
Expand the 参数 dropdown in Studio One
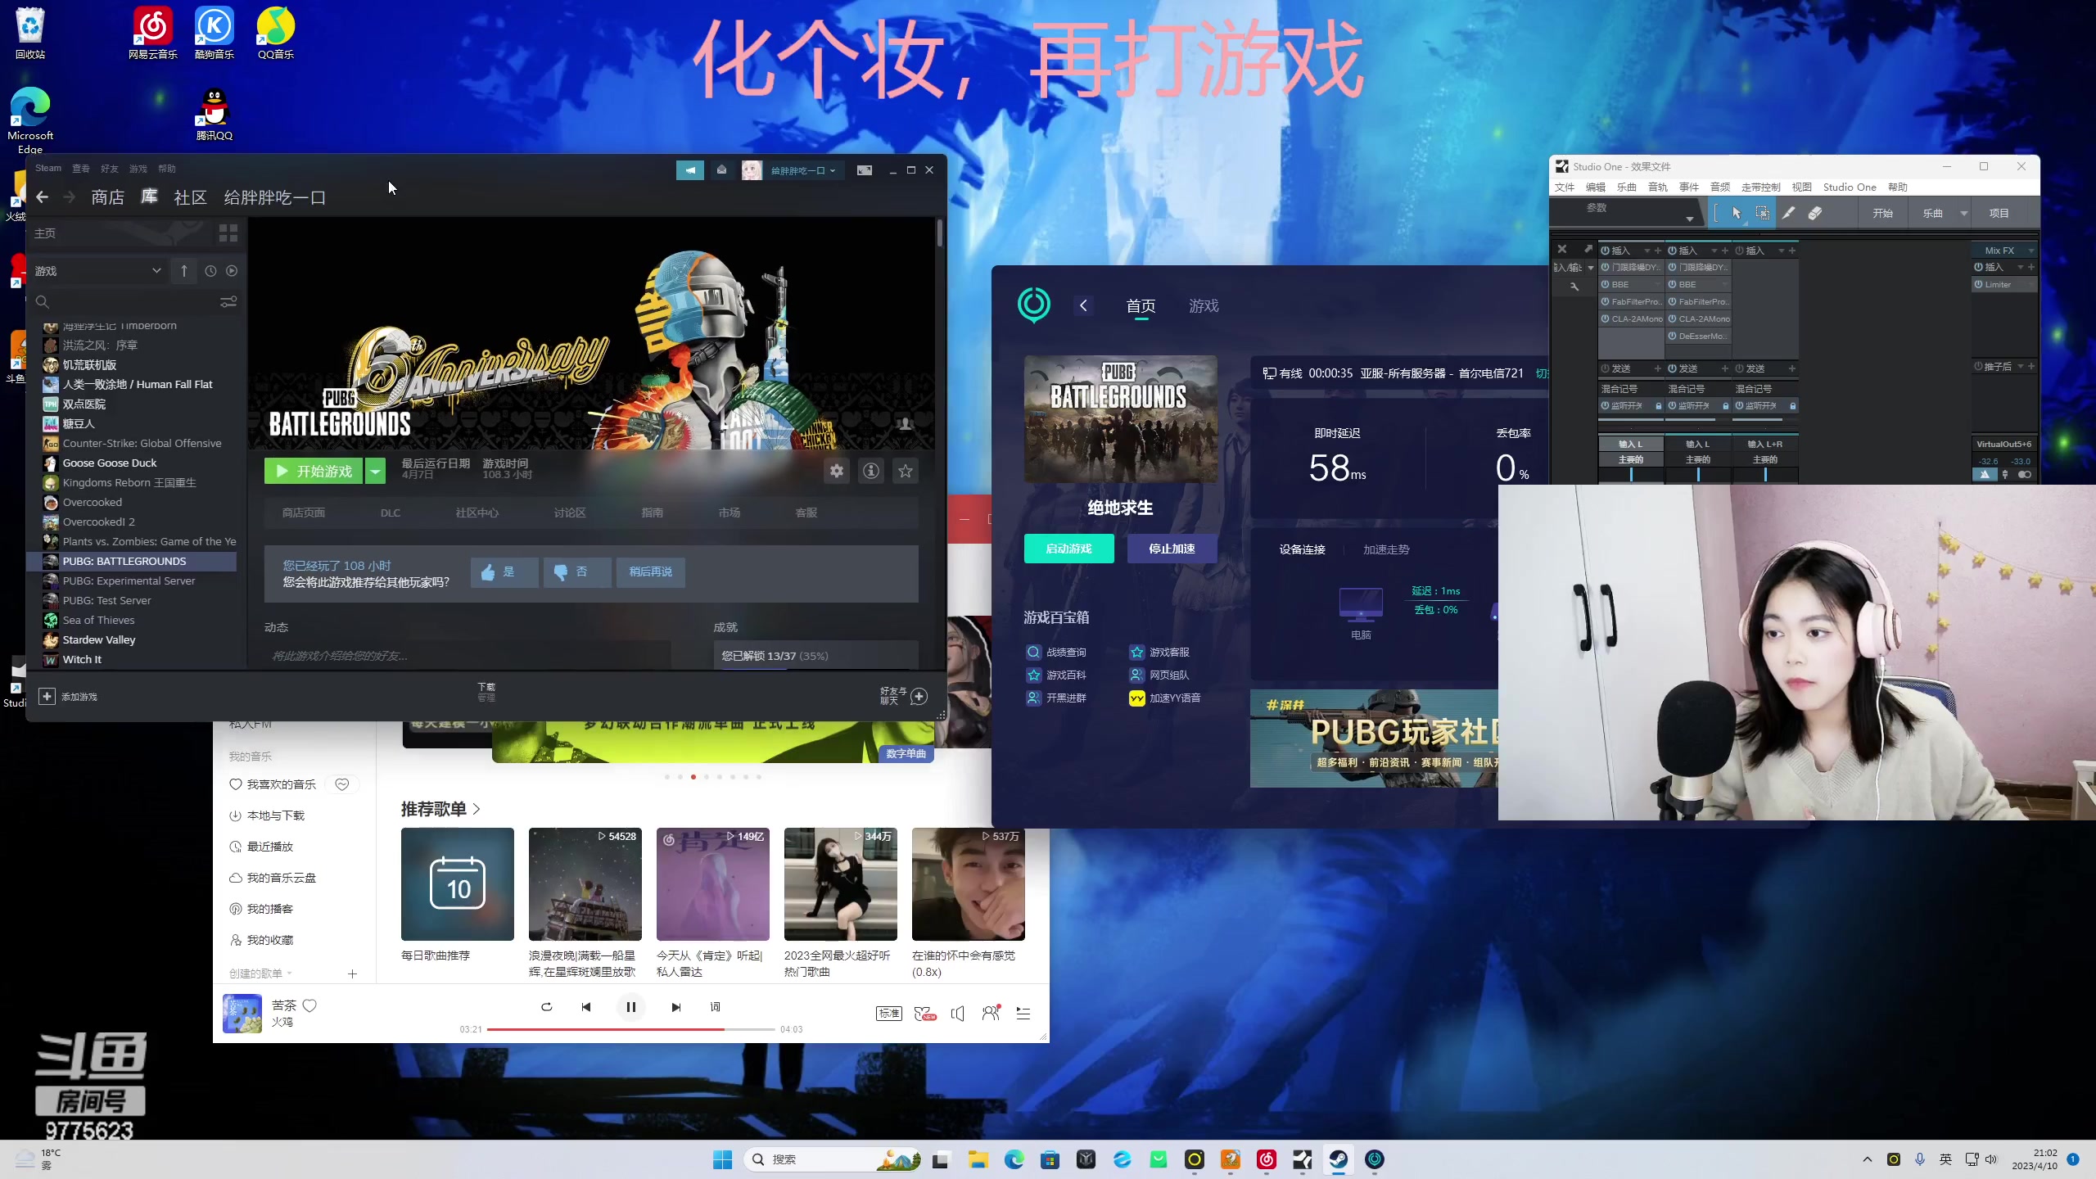coord(1689,219)
